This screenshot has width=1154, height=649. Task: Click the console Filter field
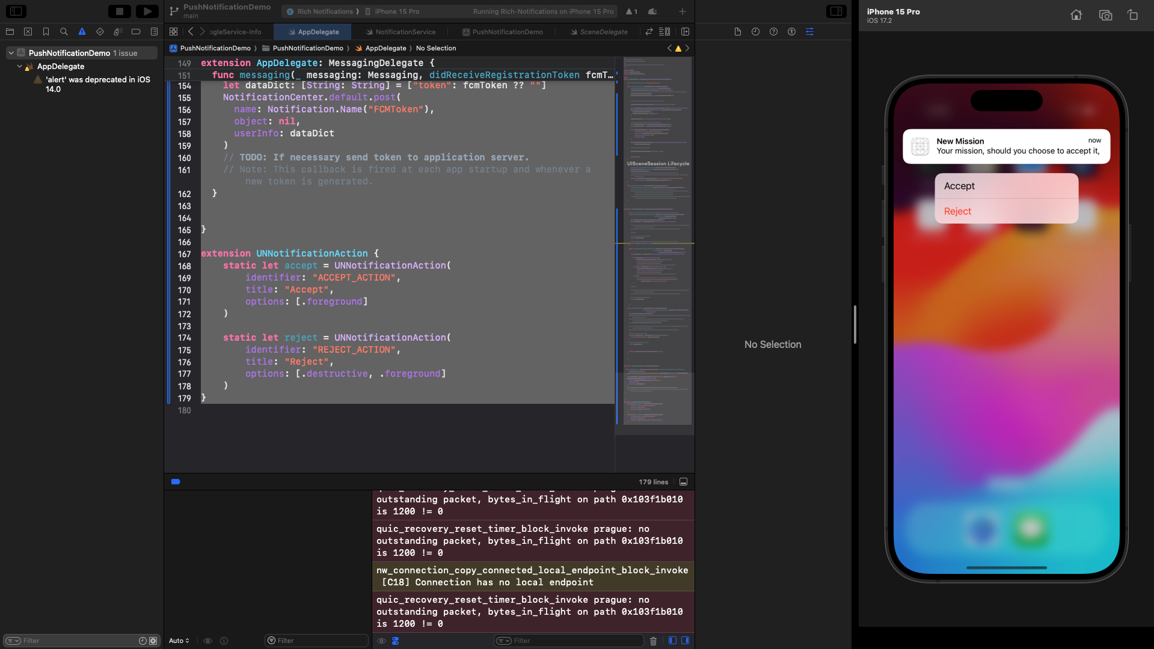pos(574,641)
